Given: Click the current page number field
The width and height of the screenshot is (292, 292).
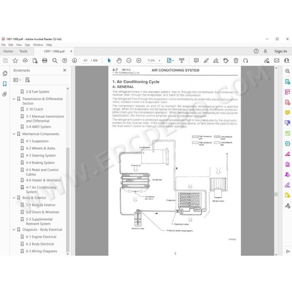Looking at the screenshot, I should click(x=85, y=60).
